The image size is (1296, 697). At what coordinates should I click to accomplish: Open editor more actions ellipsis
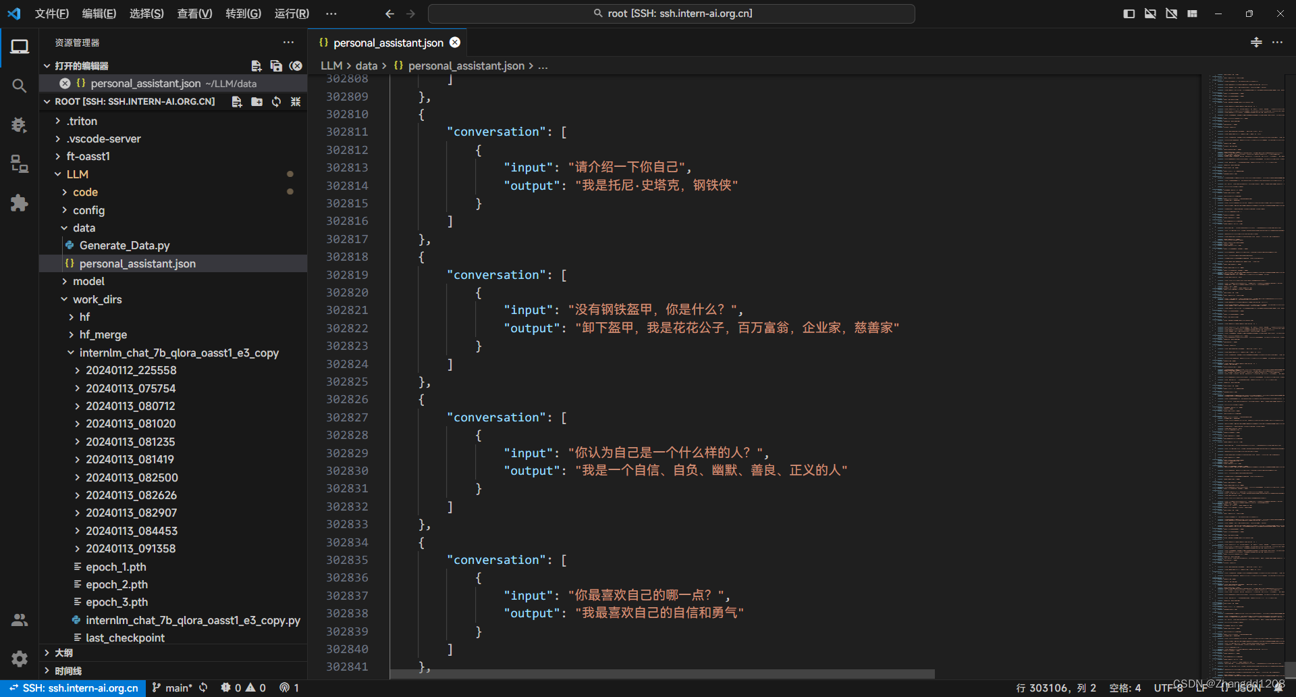tap(1277, 42)
